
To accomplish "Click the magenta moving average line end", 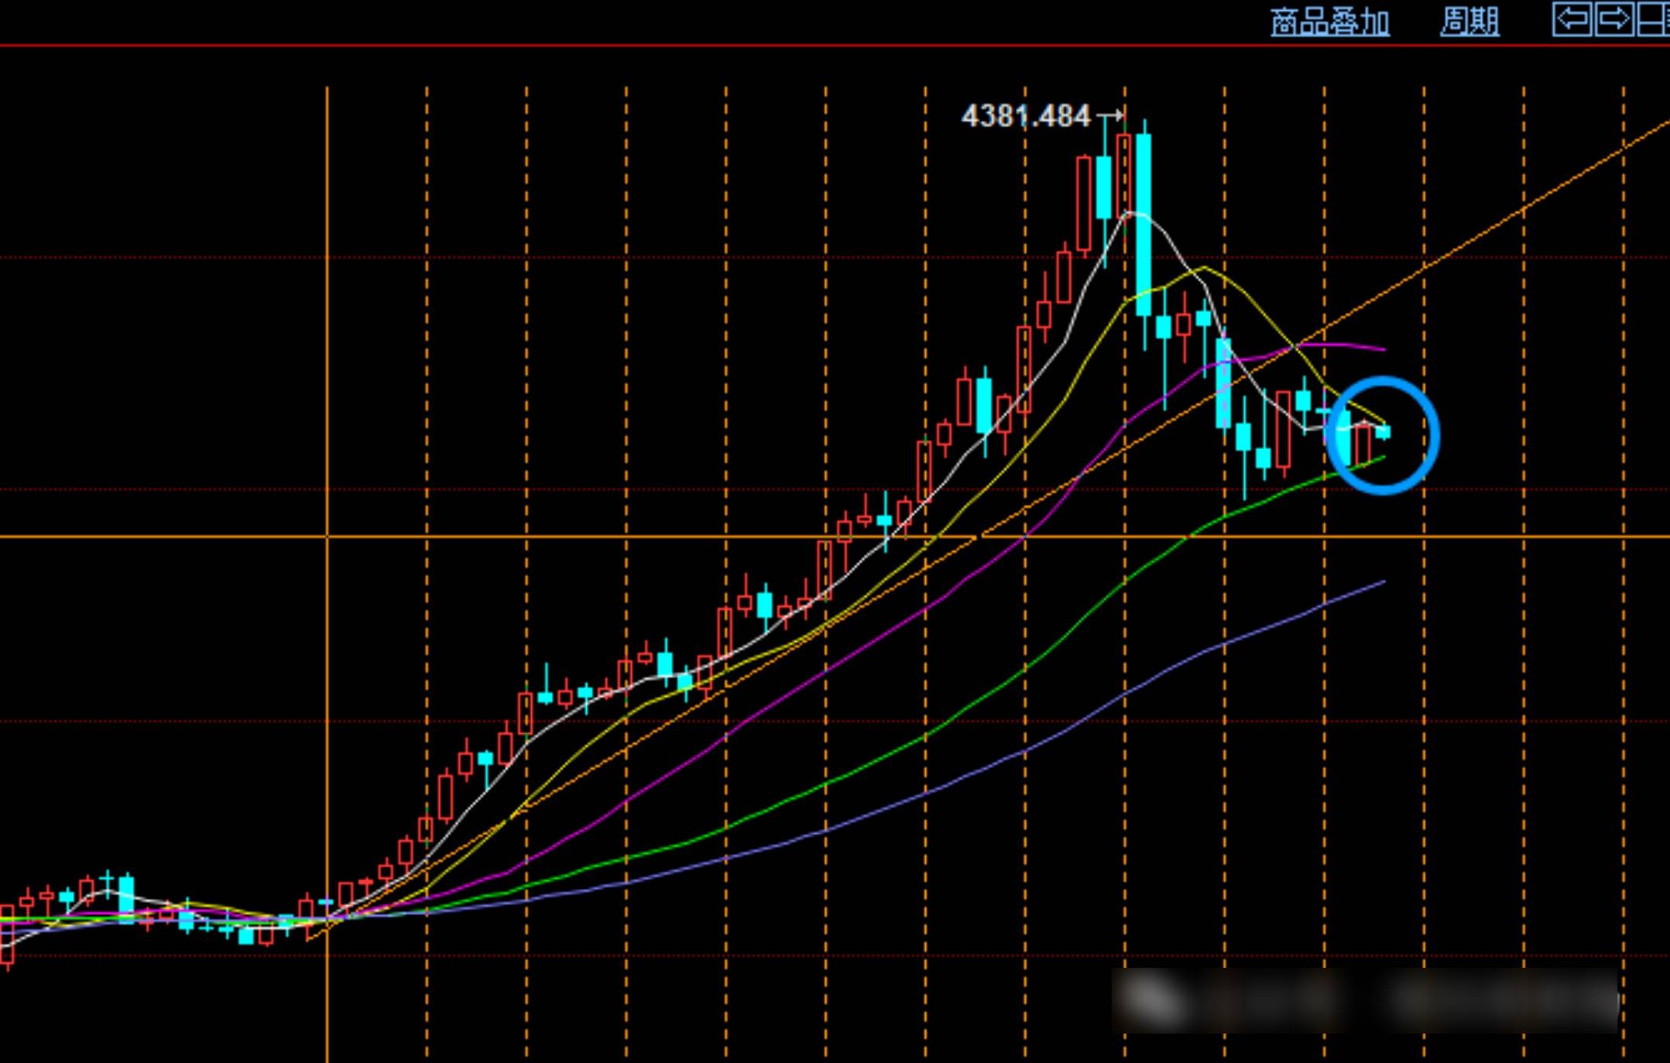I will [x=1382, y=349].
